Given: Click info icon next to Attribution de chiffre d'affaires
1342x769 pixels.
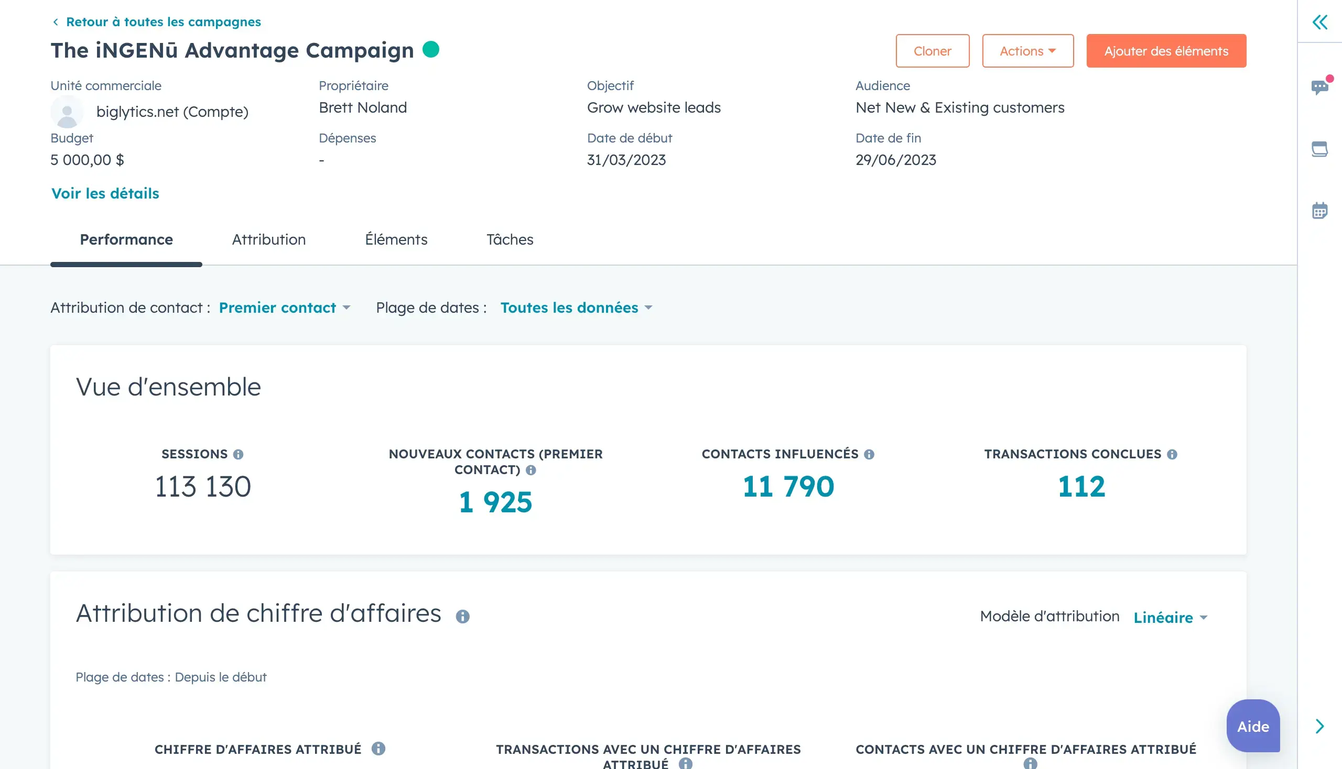Looking at the screenshot, I should coord(462,617).
